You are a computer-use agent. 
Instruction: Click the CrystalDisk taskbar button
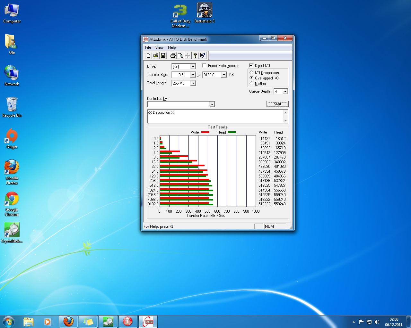coord(108,322)
